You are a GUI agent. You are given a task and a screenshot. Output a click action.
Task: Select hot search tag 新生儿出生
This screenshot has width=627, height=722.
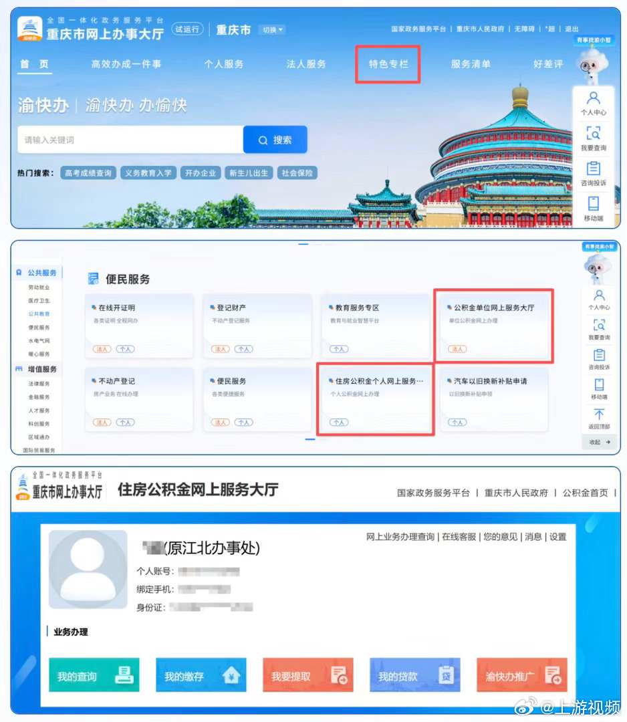[249, 173]
